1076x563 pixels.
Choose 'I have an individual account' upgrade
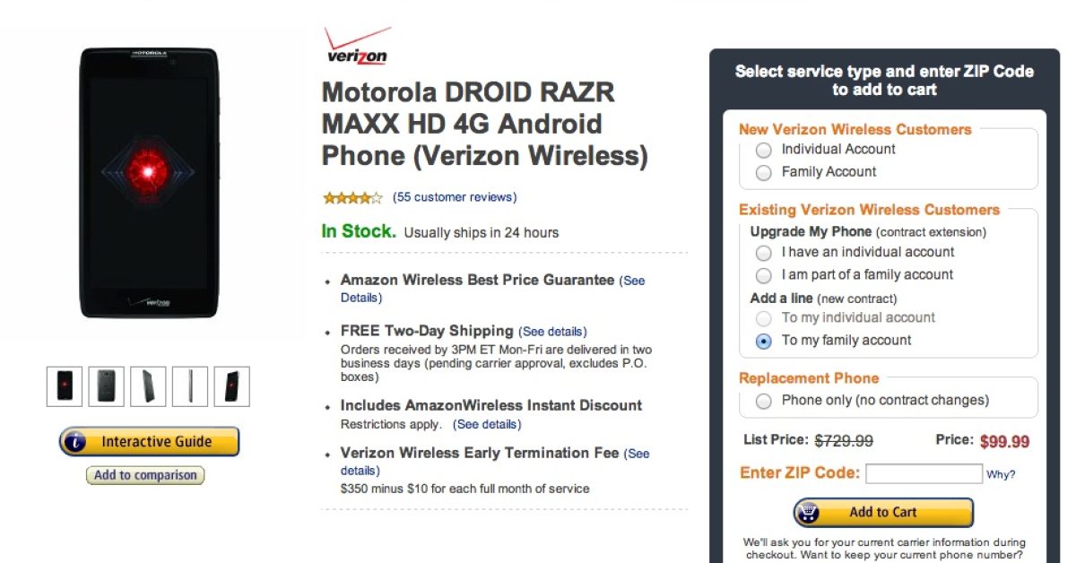(x=764, y=253)
